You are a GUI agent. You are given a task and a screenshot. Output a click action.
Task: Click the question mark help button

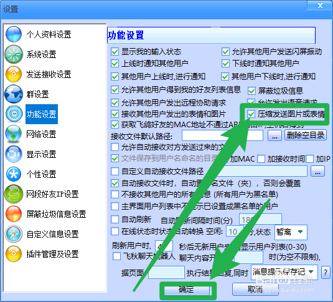tap(326, 272)
